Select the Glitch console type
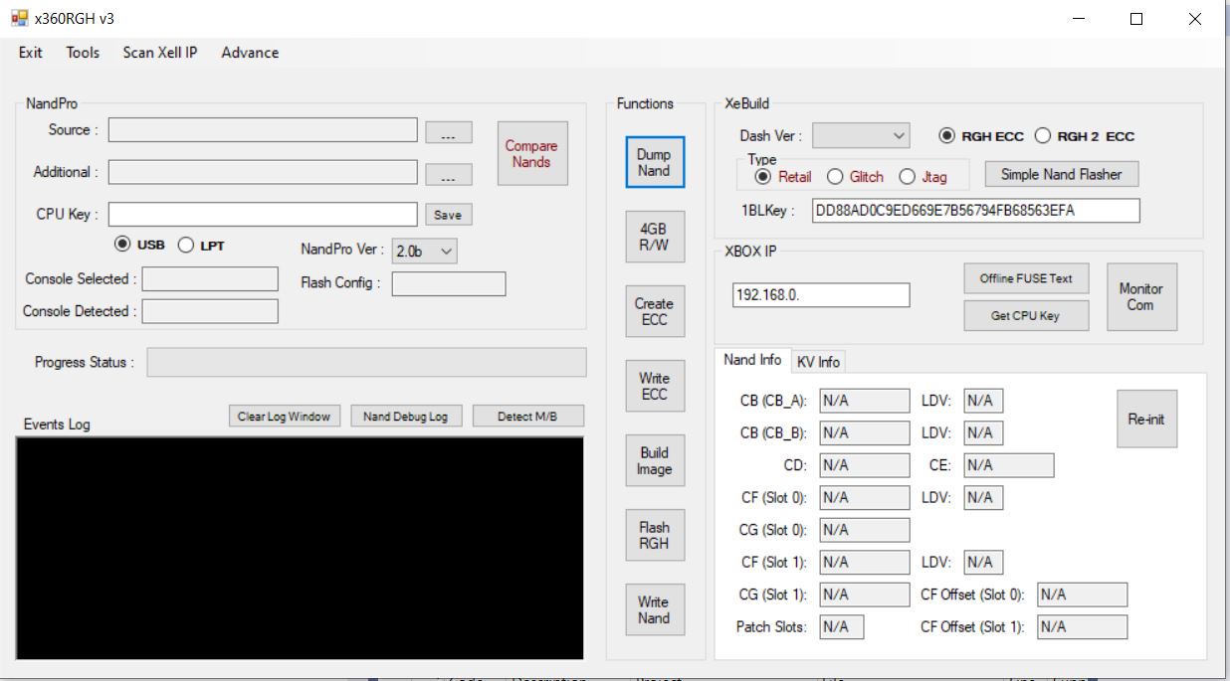The width and height of the screenshot is (1230, 681). [x=834, y=176]
